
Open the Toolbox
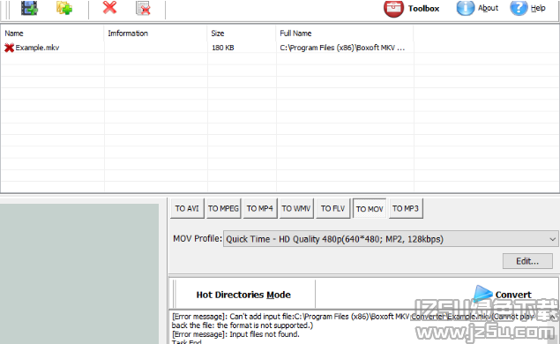[x=412, y=9]
